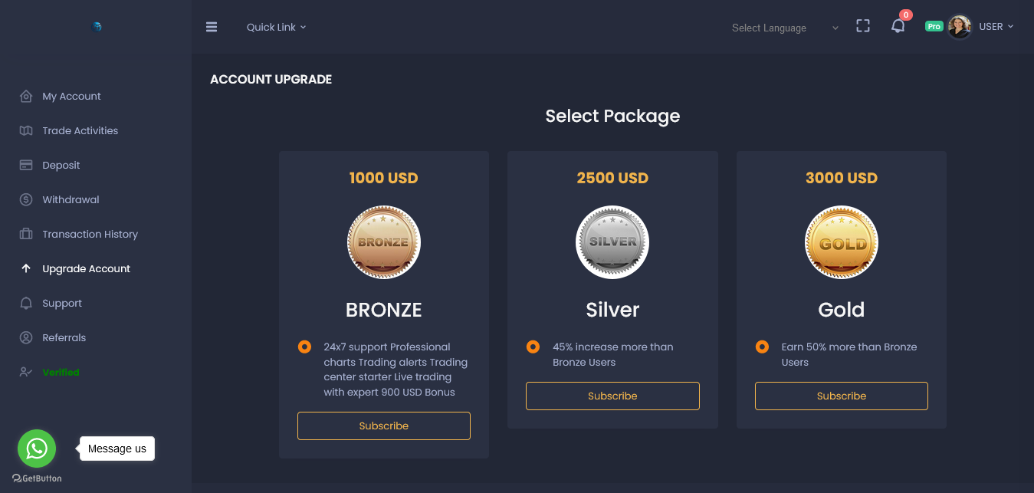The image size is (1034, 493).
Task: Click the user profile avatar
Action: [x=960, y=27]
